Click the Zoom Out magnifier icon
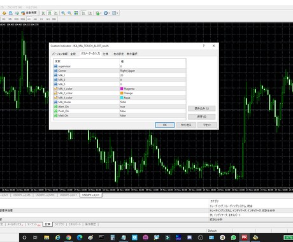293x242 pixels. point(69,13)
